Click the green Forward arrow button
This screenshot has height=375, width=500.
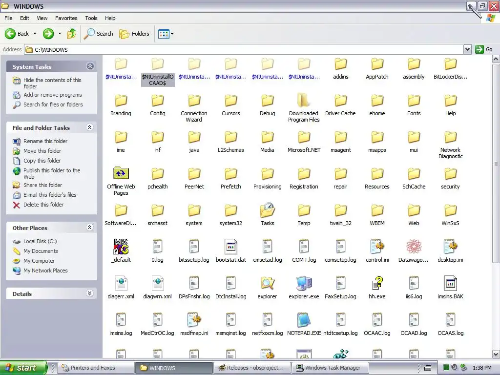[48, 34]
